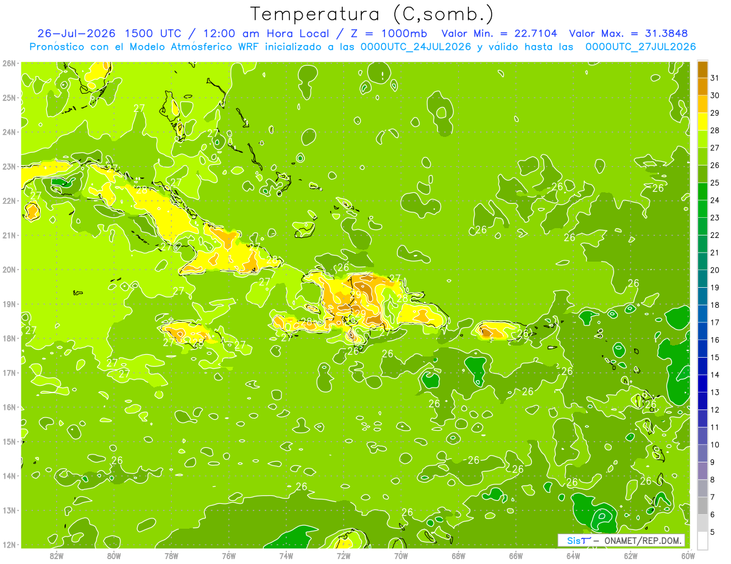Click the '25N' latitude axis label
The height and width of the screenshot is (564, 731).
9,97
